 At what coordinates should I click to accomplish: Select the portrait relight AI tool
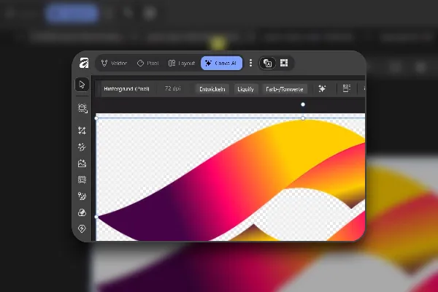pos(82,196)
